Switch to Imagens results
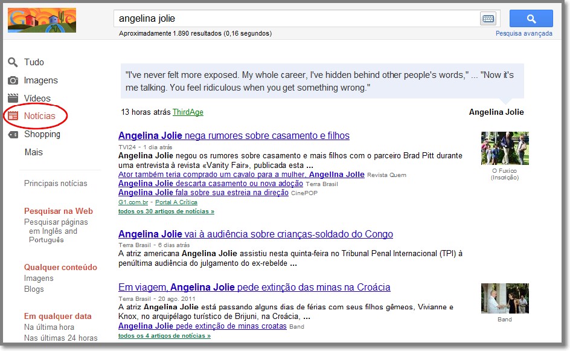The image size is (570, 351). pyautogui.click(x=40, y=80)
